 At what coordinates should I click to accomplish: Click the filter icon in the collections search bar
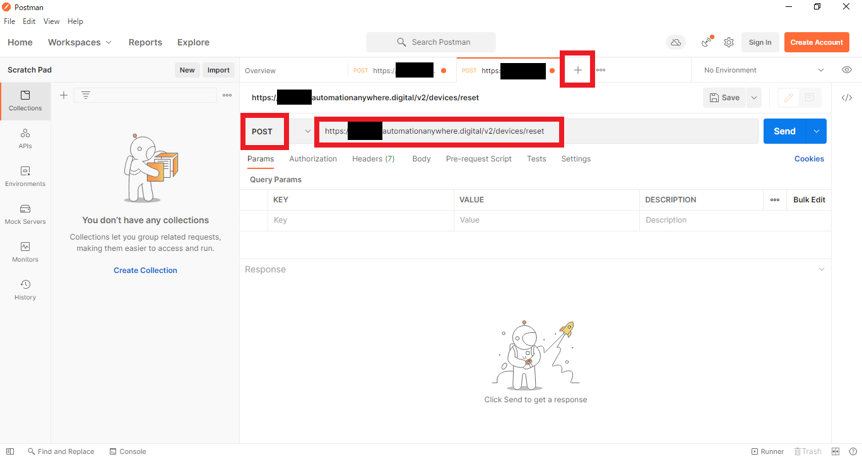coord(86,95)
